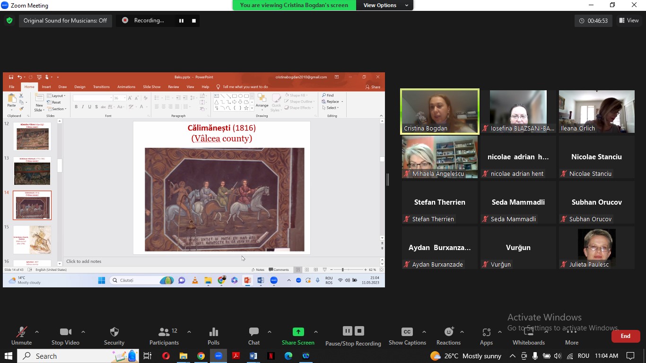
Task: Toggle Notes pane in PowerPoint status bar
Action: 258,270
